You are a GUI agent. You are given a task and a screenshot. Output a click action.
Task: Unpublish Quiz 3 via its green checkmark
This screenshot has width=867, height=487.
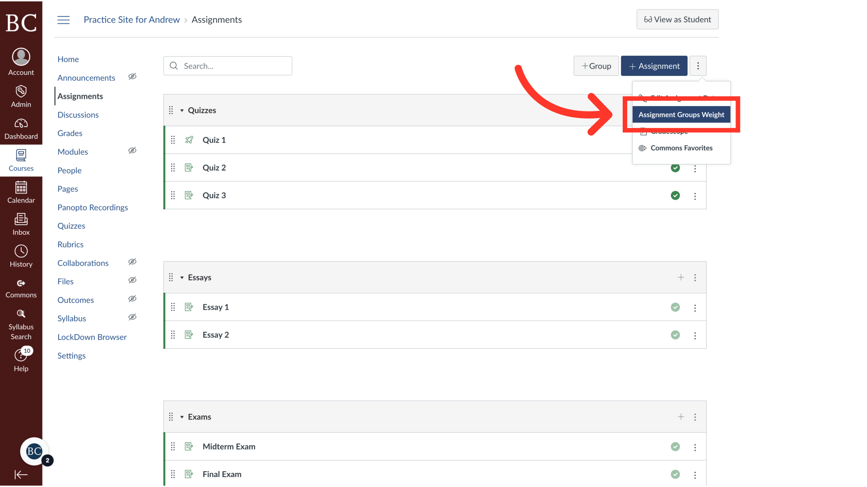click(x=675, y=195)
